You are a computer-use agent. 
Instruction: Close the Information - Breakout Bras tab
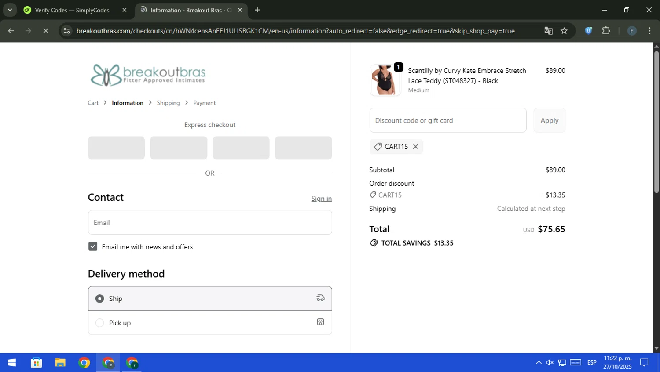(240, 10)
